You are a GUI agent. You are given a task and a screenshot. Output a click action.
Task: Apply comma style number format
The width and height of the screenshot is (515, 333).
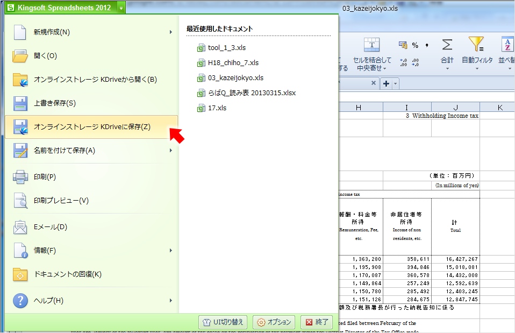pyautogui.click(x=427, y=45)
